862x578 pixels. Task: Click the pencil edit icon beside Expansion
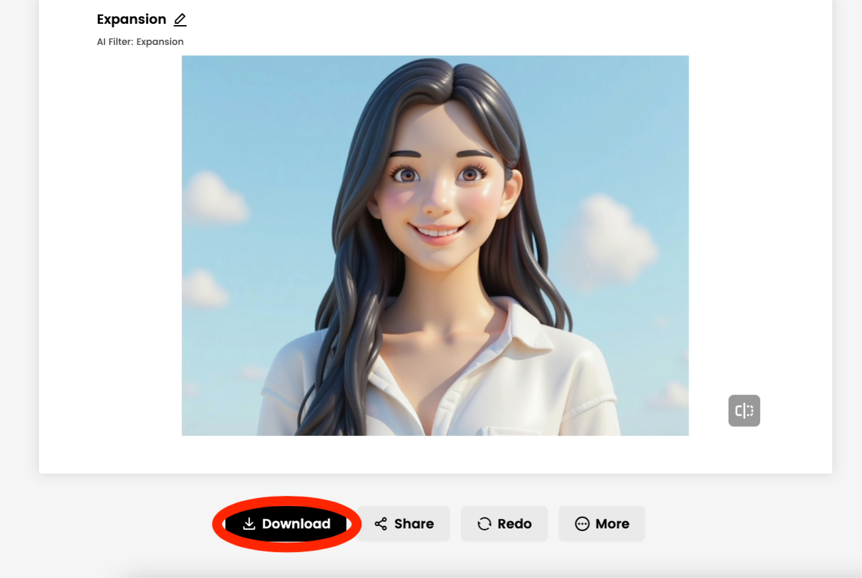[180, 20]
